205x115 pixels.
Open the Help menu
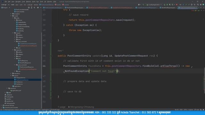(x=55, y=2)
